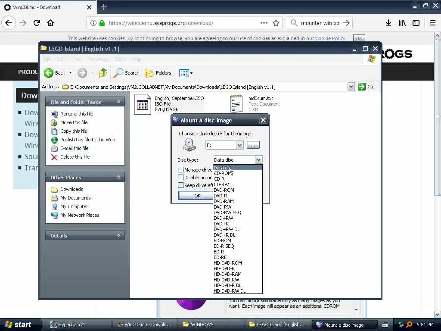Select CD-ROM disc type

click(x=238, y=173)
